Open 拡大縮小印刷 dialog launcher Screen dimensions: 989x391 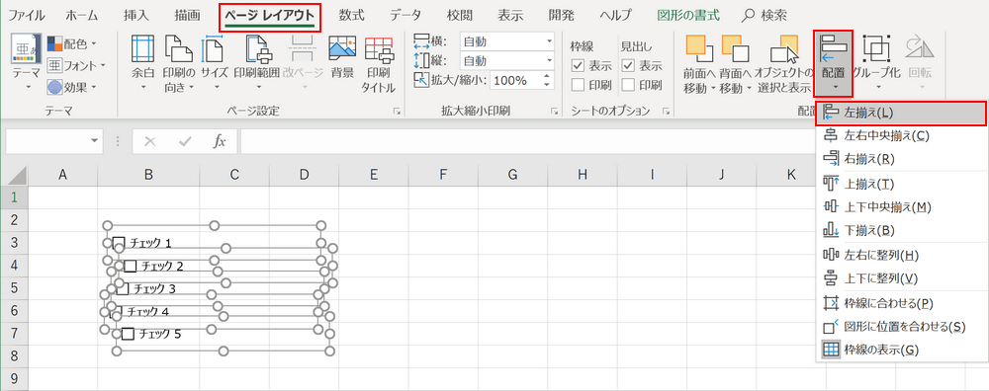pyautogui.click(x=555, y=111)
